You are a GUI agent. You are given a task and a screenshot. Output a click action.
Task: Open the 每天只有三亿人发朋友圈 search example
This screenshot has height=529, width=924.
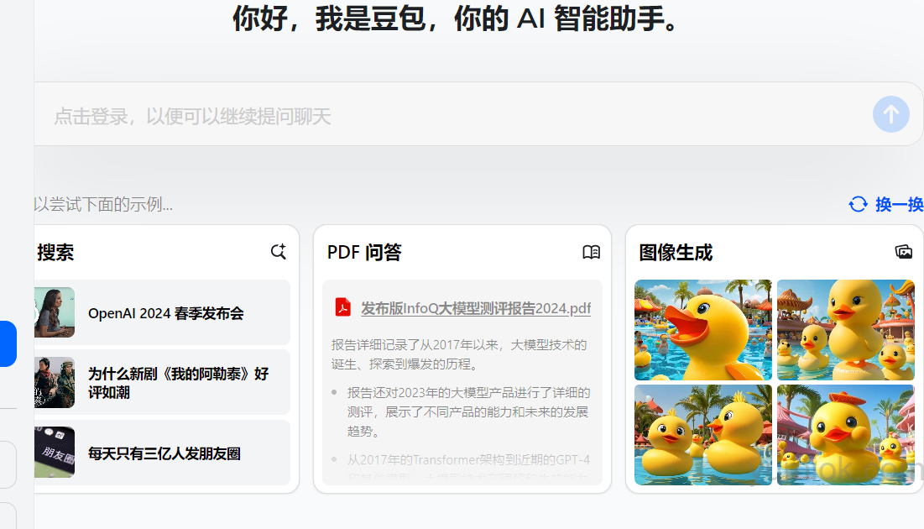click(x=162, y=453)
